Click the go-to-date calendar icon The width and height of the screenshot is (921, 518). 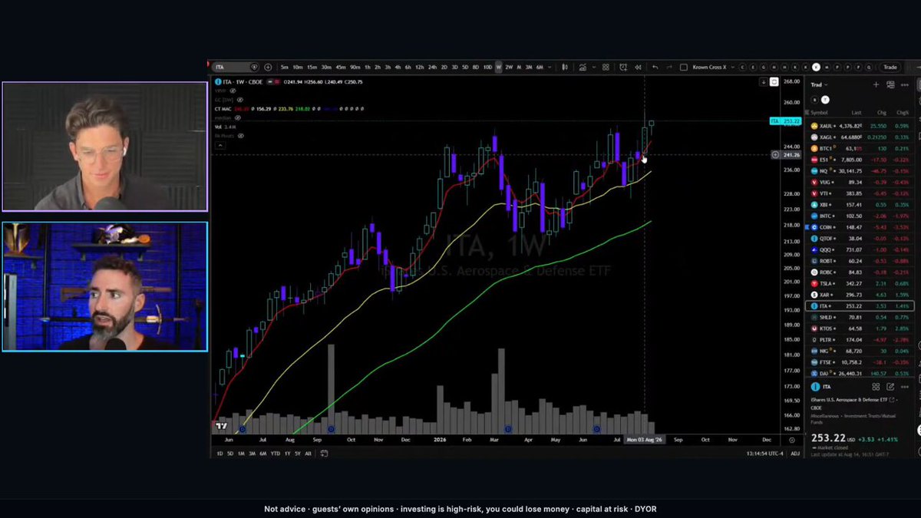(x=324, y=454)
